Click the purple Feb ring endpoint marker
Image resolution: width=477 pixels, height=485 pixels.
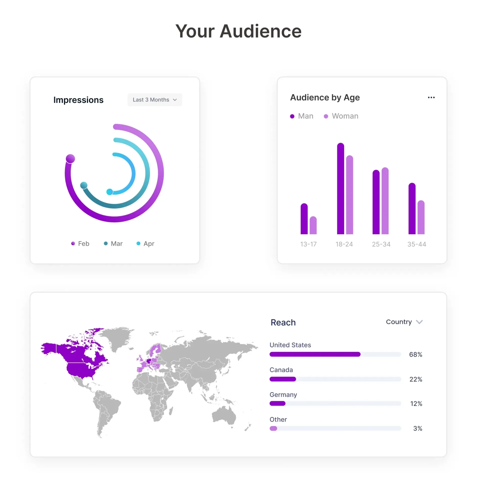pyautogui.click(x=70, y=159)
